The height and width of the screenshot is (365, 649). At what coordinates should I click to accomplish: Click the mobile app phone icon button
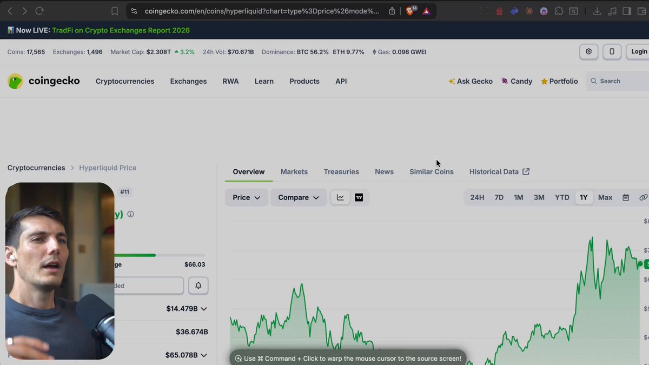coord(612,51)
